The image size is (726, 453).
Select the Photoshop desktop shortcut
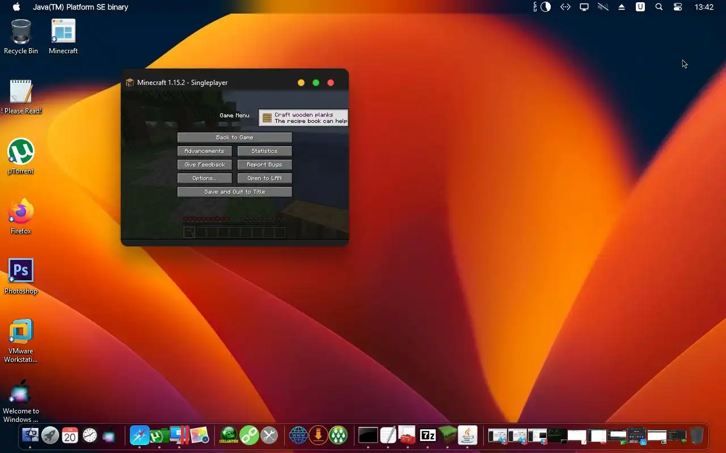coord(21,277)
